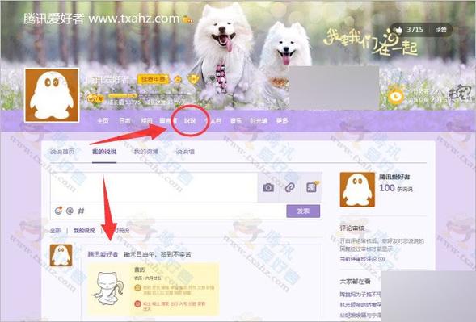The image size is (476, 322).
Task: Click the thumbs-up like icon near 3715
Action: click(398, 30)
